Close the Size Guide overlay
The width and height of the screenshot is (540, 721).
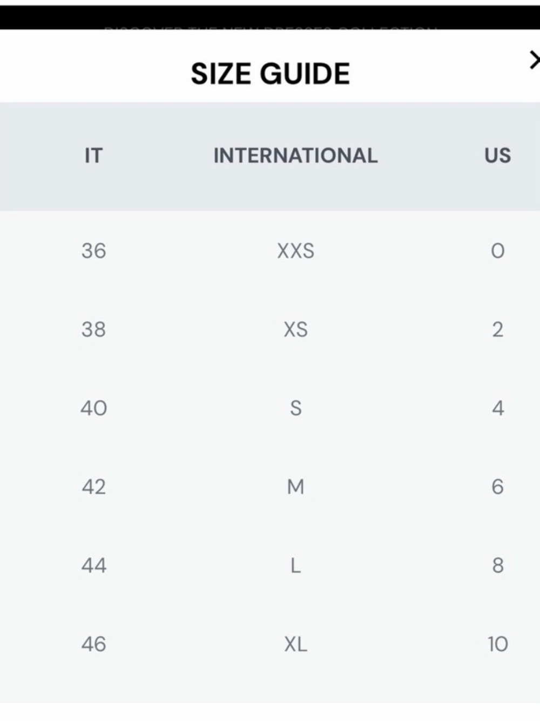534,60
